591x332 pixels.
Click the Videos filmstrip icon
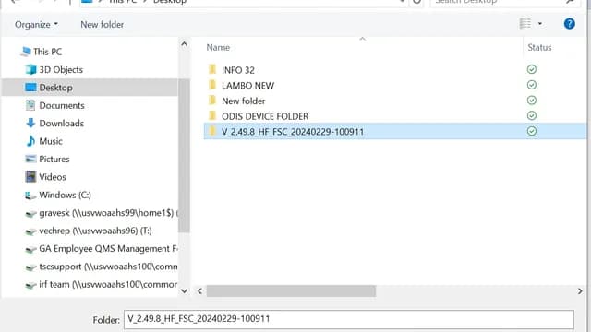click(x=30, y=176)
